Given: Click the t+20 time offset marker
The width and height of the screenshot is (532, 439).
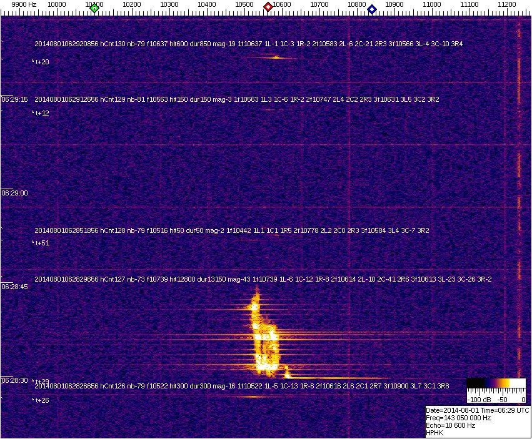Looking at the screenshot, I should click(x=41, y=62).
